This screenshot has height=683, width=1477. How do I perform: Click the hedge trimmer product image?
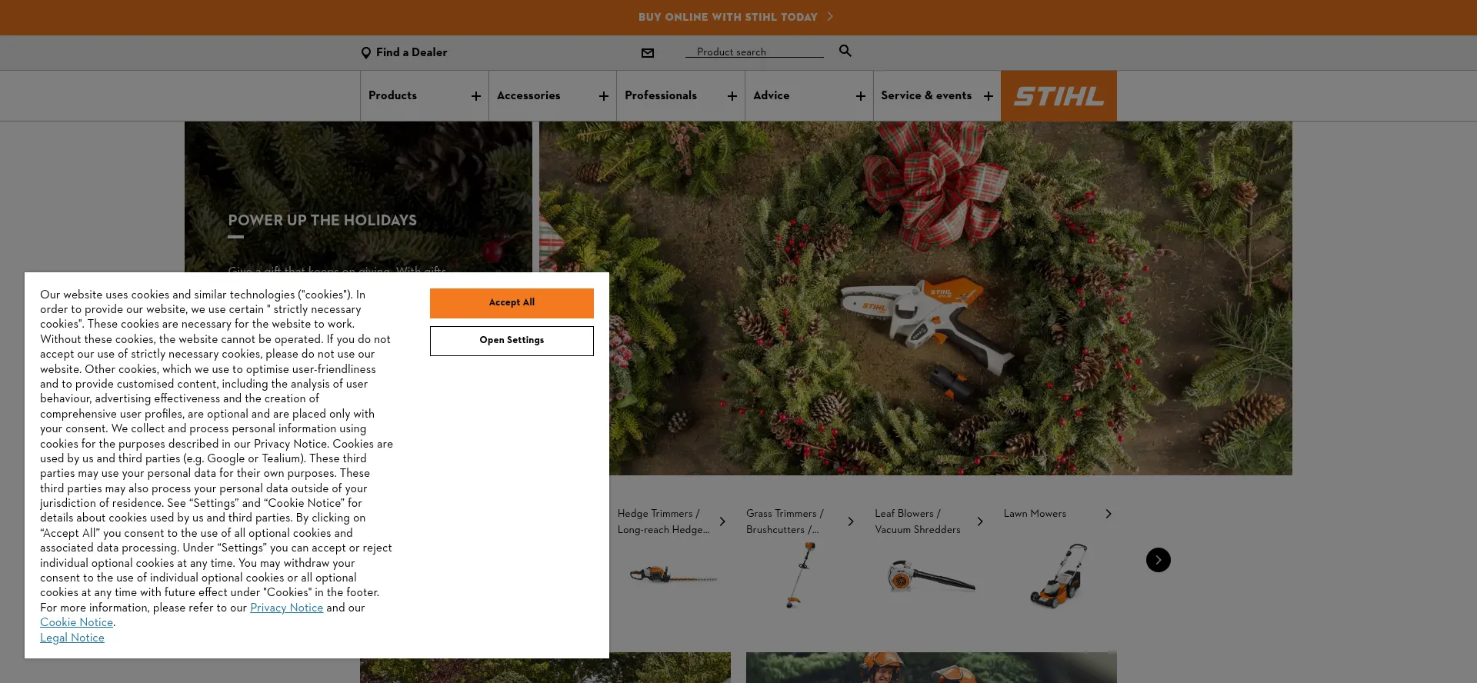(673, 575)
